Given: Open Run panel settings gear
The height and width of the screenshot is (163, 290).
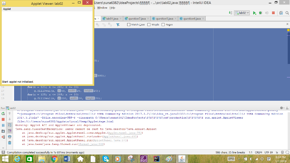Looking at the screenshot, I should click(282, 108).
